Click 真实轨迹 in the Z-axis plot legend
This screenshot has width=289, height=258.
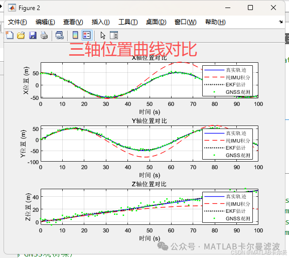[236, 196]
